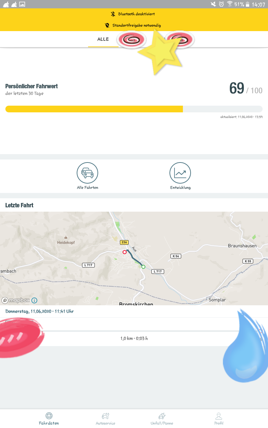Tap the battery indicator in status bar
268x428 pixels.
[x=248, y=4]
